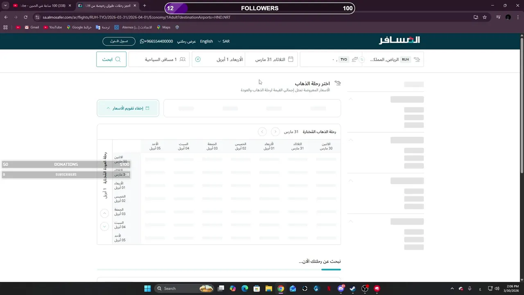Swap origin and destination airports
This screenshot has width=524, height=295.
(x=362, y=59)
